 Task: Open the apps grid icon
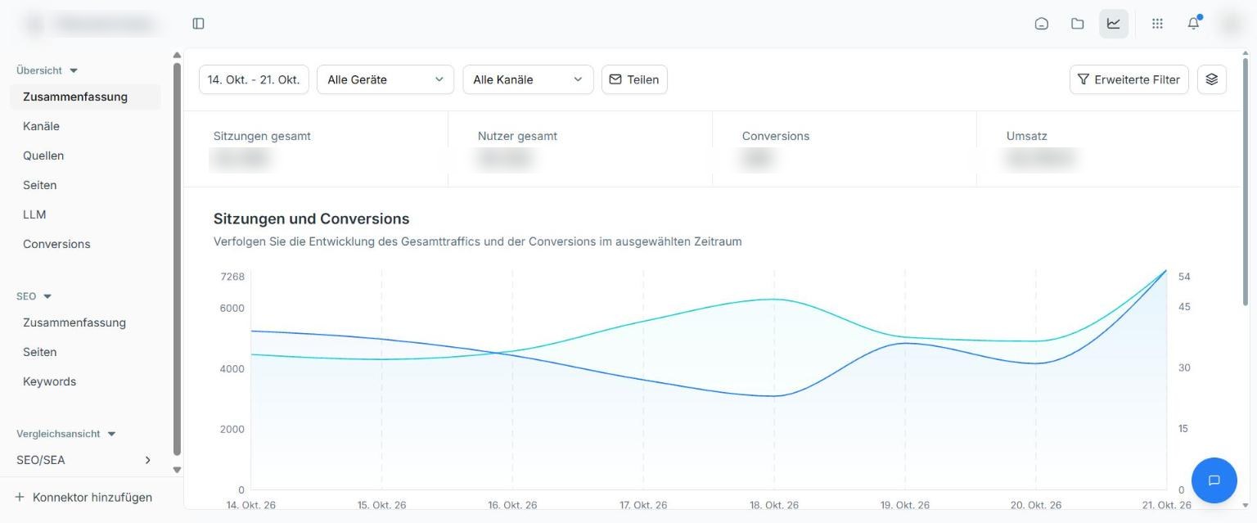tap(1157, 24)
